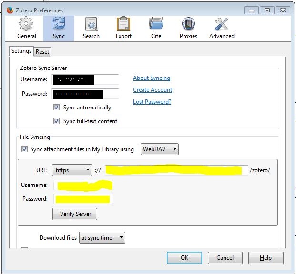296x274 pixels.
Task: Open the About Syncing link
Action: pos(152,78)
